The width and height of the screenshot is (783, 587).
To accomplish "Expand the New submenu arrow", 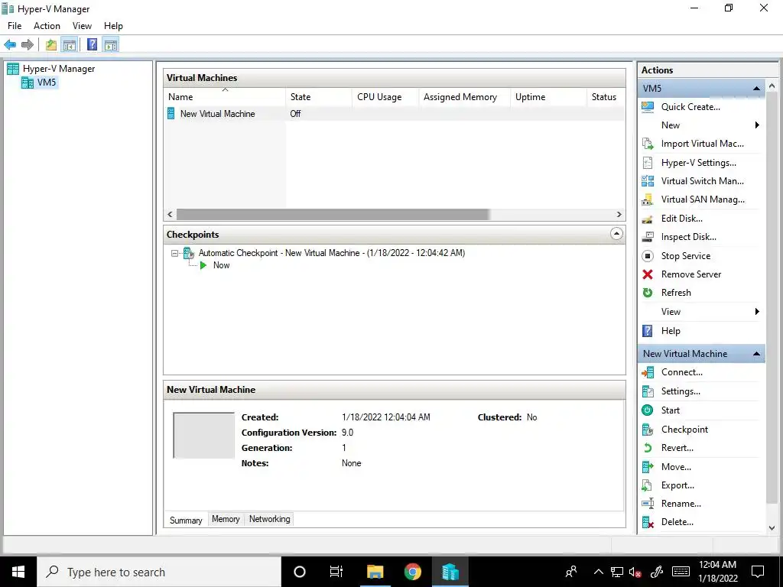I will (x=757, y=125).
